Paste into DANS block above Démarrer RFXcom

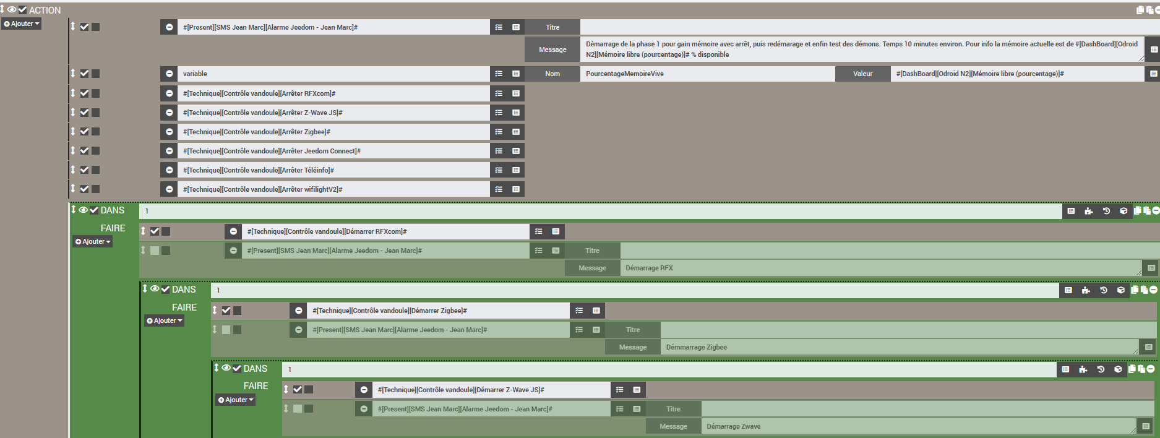tap(1147, 210)
